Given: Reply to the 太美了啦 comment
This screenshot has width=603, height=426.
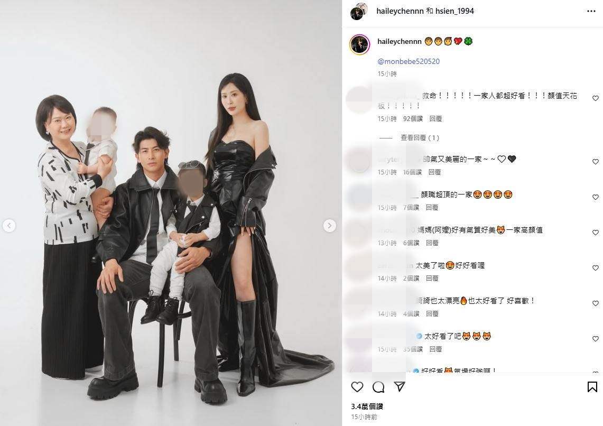Looking at the screenshot, I should [x=432, y=279].
